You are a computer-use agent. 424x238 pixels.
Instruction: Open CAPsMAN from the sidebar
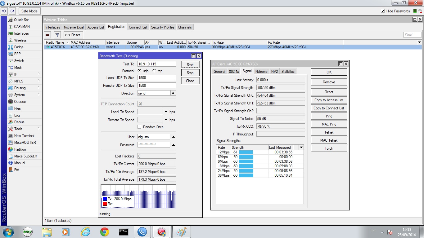click(22, 27)
